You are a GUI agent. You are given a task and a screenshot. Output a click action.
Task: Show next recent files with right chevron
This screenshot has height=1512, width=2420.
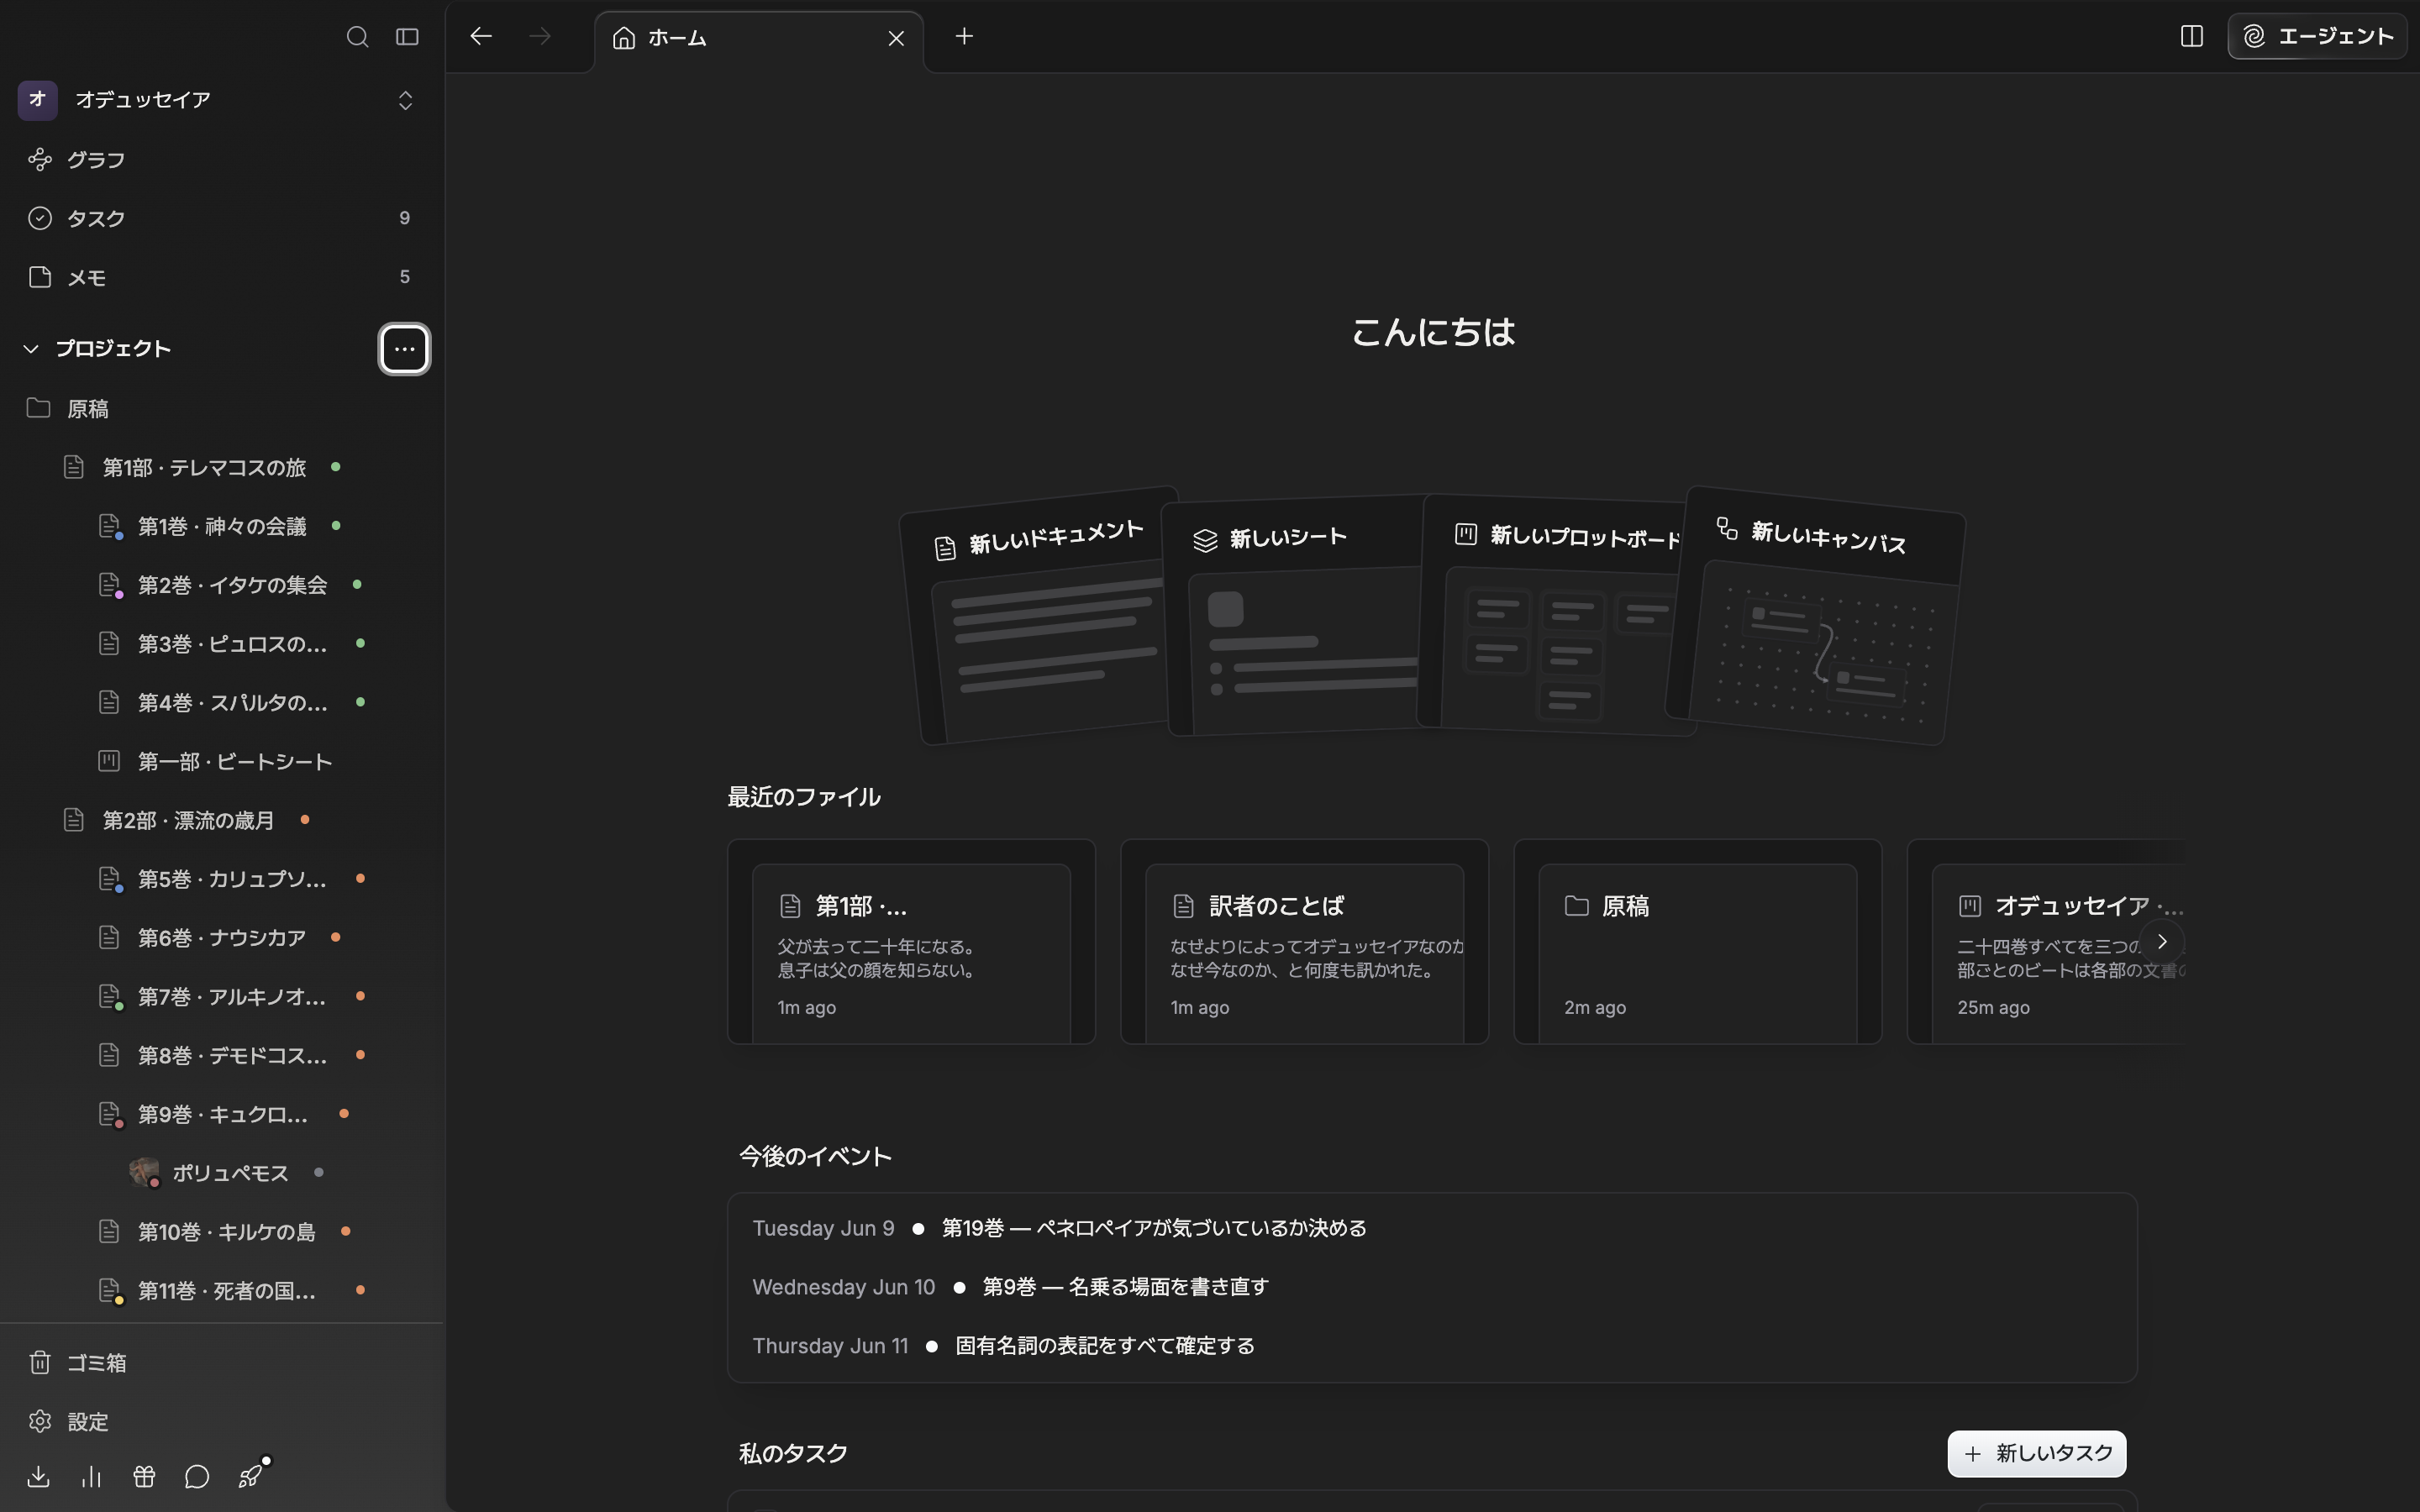(2161, 942)
